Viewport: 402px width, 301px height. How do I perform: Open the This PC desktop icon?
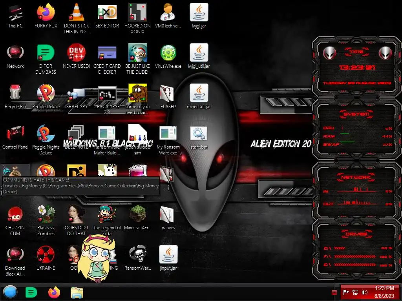click(15, 13)
